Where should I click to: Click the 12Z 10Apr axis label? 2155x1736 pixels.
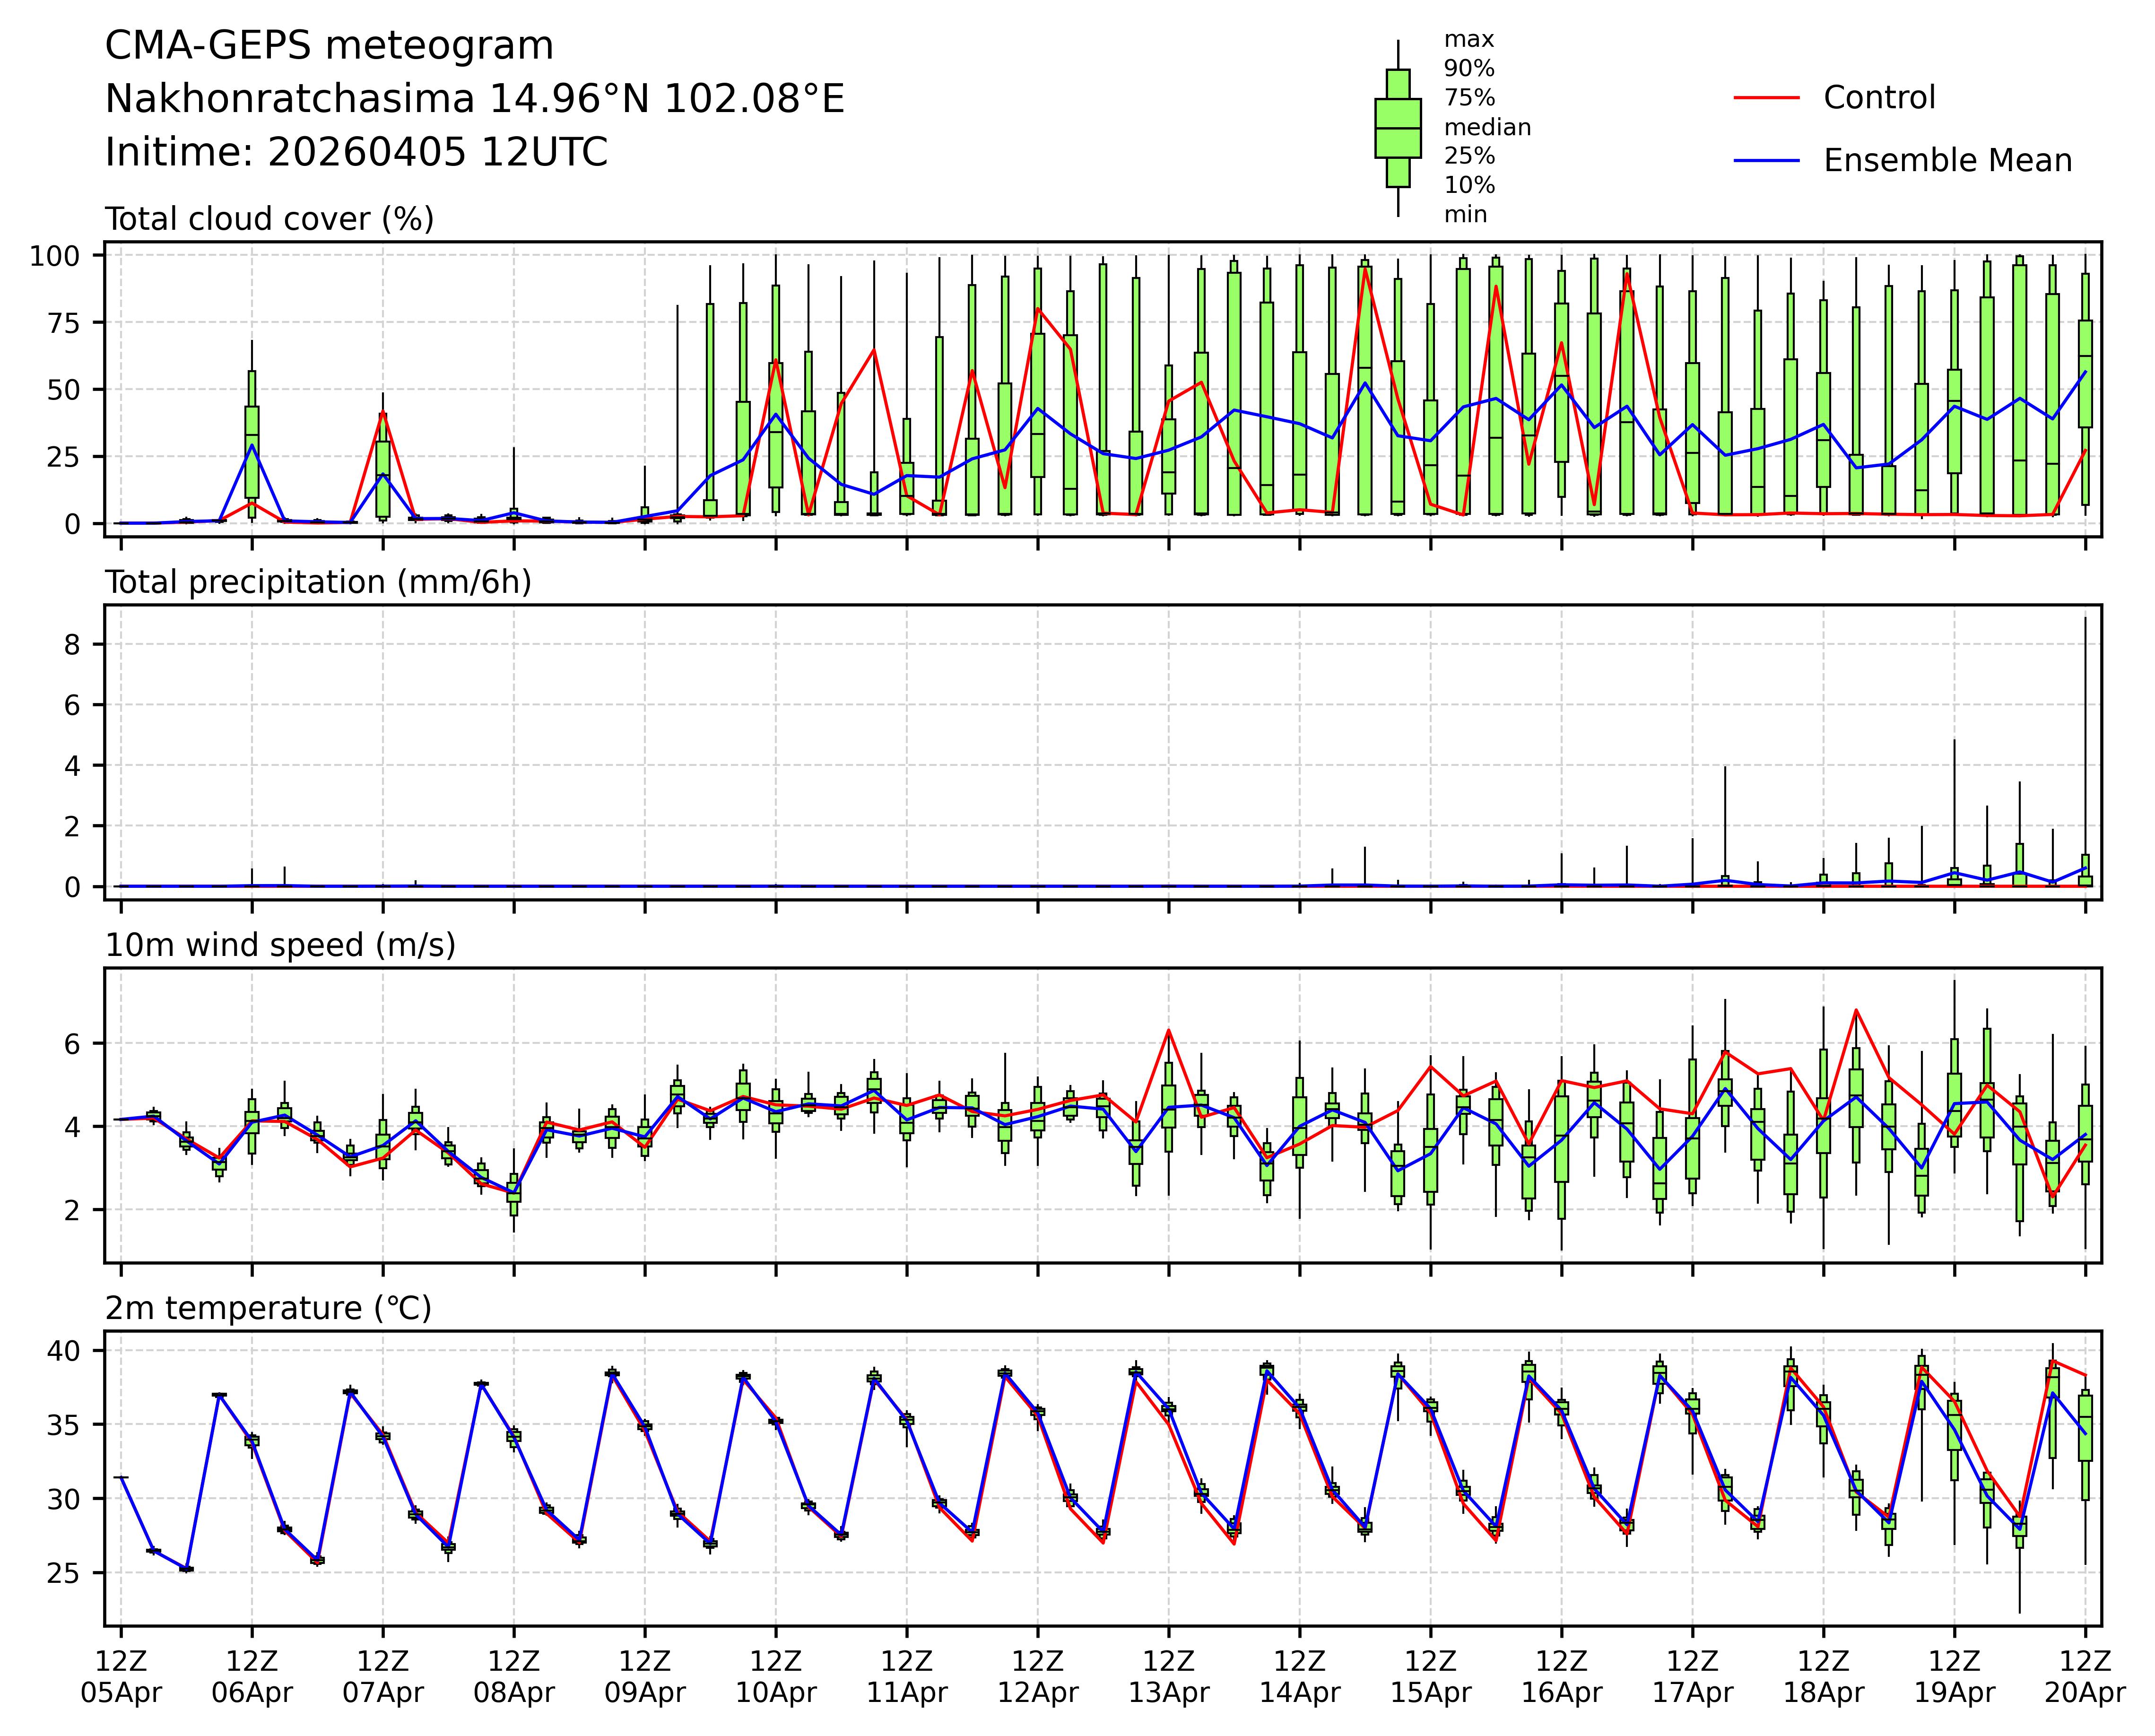(776, 1677)
